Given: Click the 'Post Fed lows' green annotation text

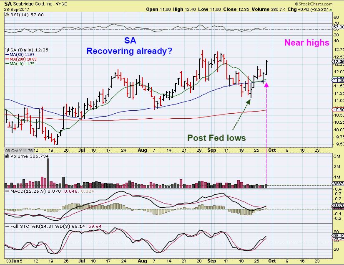Looking at the screenshot, I should pyautogui.click(x=216, y=138).
